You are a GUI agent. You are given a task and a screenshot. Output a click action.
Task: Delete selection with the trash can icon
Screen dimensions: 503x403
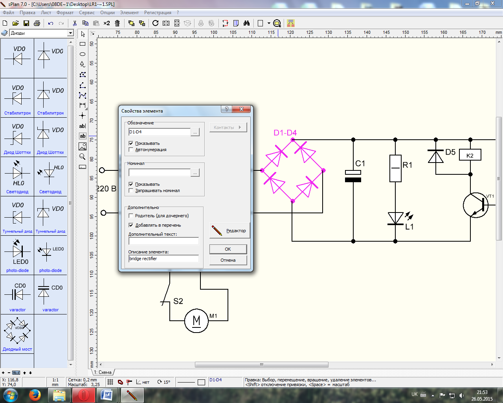(x=117, y=23)
